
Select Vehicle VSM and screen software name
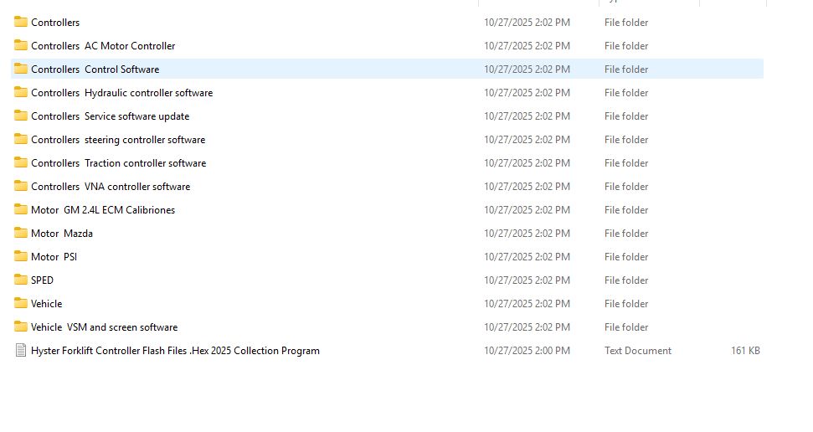tap(104, 327)
